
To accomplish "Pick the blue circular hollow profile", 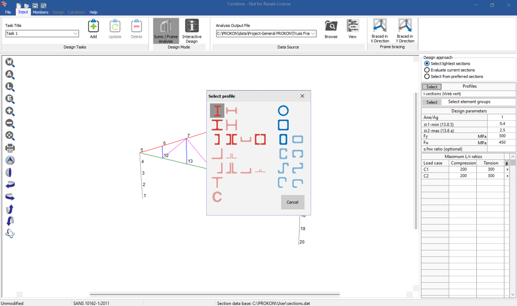I will pos(283,110).
